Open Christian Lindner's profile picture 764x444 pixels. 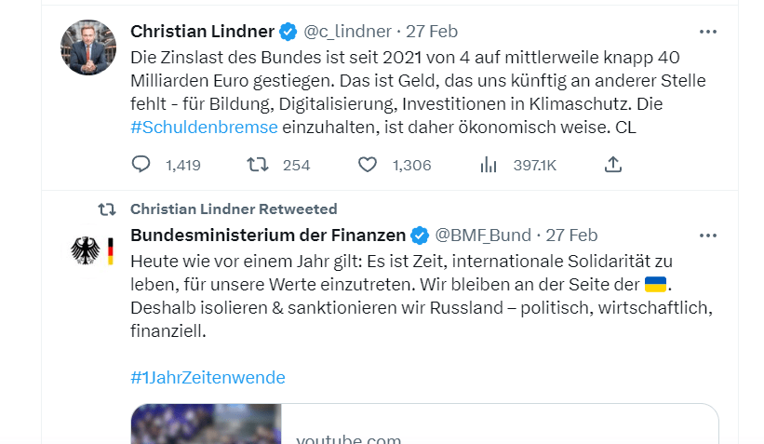(88, 47)
